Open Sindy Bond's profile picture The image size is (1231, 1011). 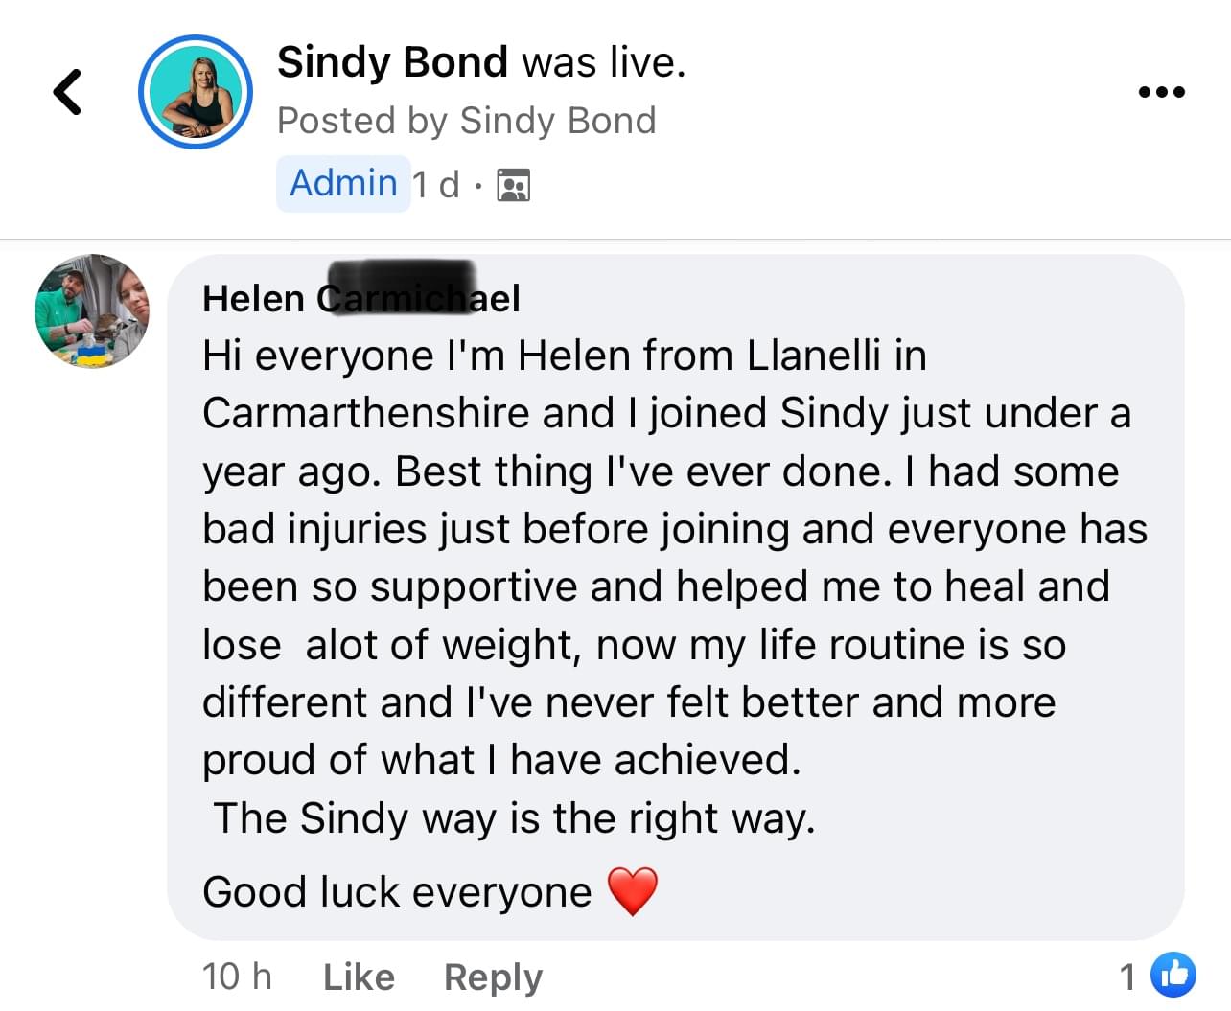(196, 92)
